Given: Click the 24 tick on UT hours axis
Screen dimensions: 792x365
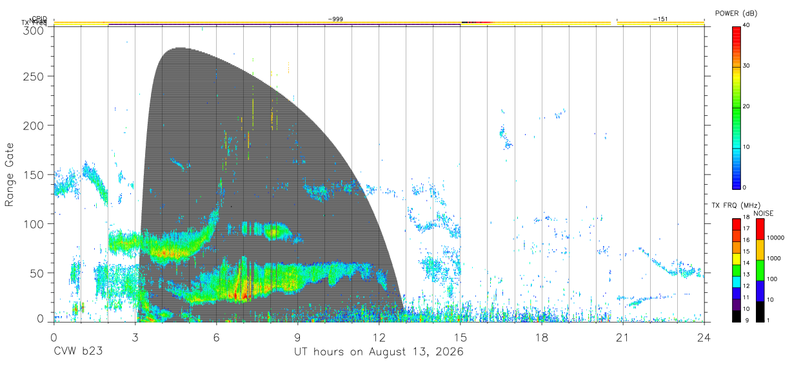Looking at the screenshot, I should [704, 337].
